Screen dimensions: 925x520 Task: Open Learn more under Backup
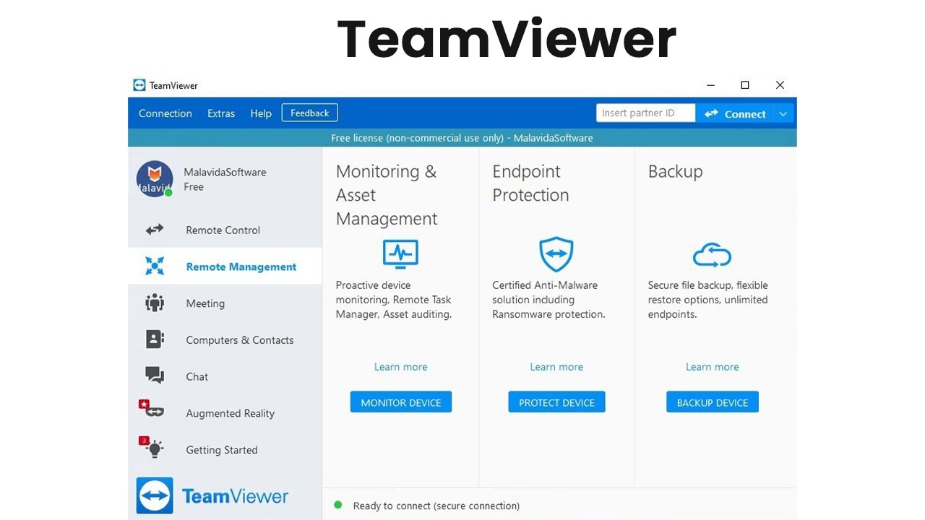pos(712,367)
